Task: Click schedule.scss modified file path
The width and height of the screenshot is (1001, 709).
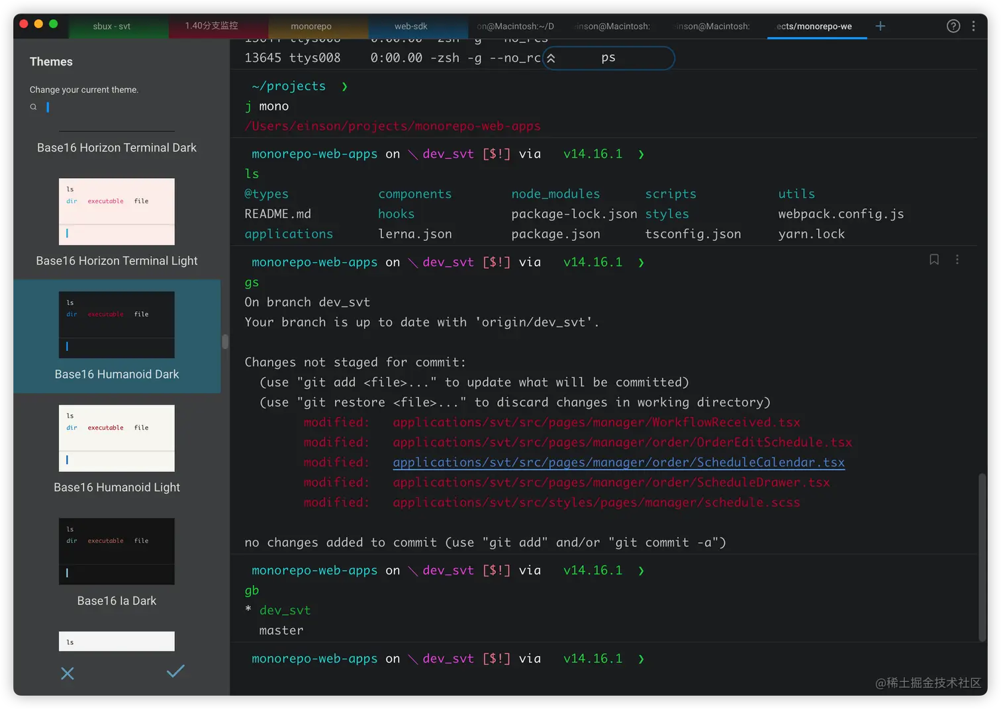Action: 596,502
